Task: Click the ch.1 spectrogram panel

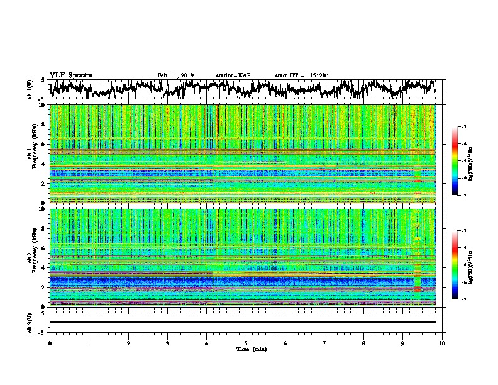Action: click(x=242, y=153)
